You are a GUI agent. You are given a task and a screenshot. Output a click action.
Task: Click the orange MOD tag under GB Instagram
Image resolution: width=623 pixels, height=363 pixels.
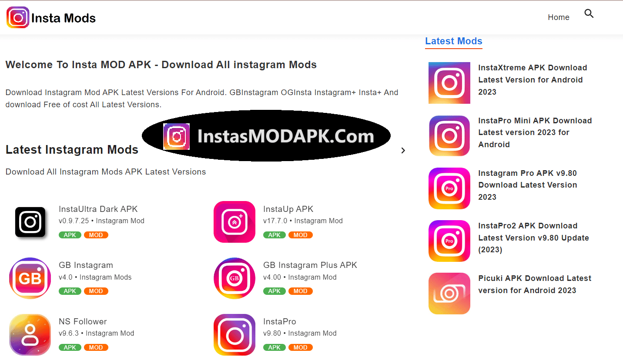point(96,291)
